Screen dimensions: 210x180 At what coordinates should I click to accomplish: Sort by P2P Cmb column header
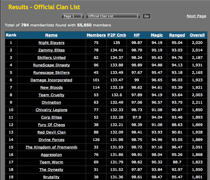[117, 35]
